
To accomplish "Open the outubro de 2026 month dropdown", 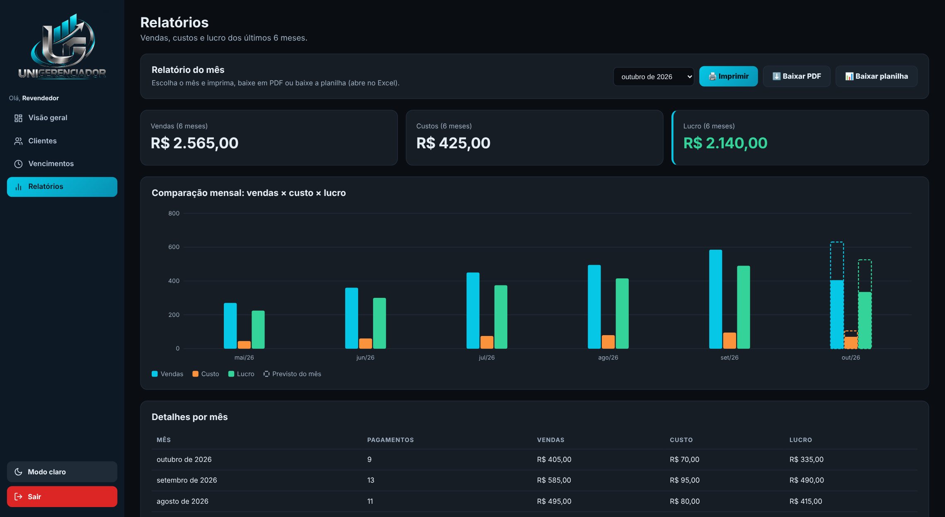I will coord(654,77).
